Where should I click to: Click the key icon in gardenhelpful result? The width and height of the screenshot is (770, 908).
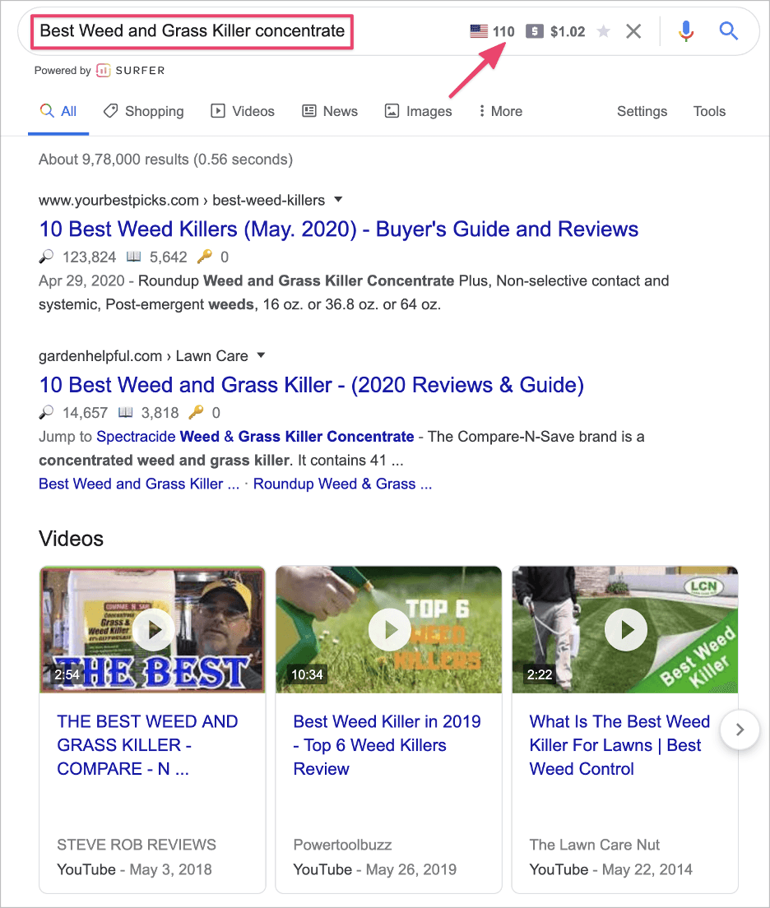[196, 412]
